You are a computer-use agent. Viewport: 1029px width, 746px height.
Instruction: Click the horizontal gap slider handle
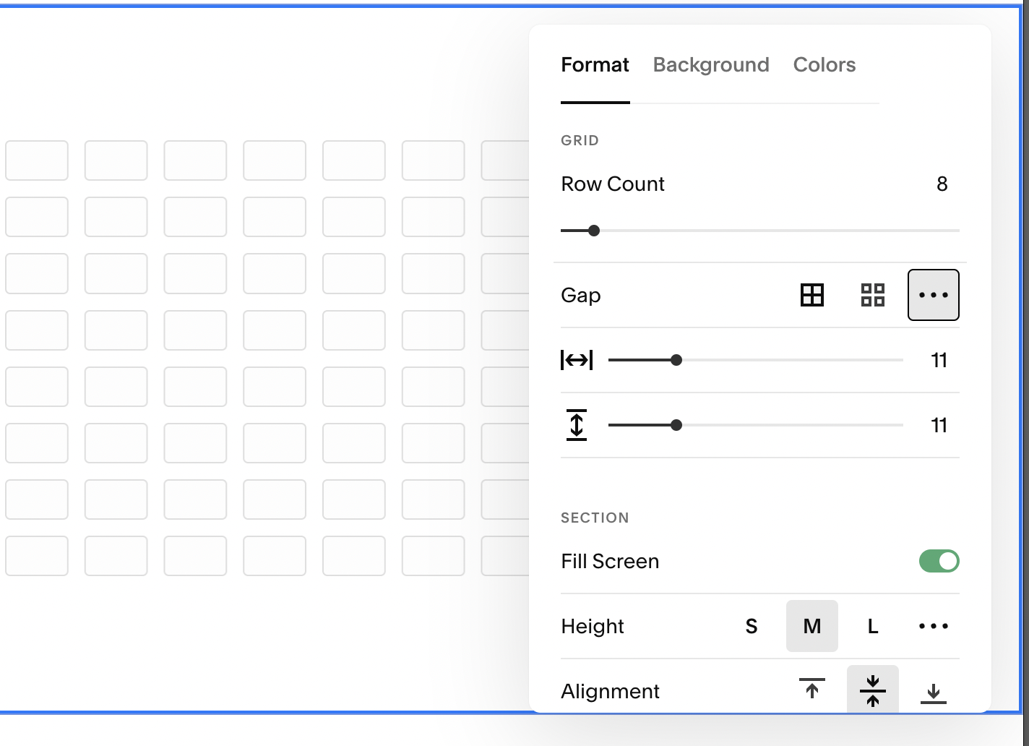pyautogui.click(x=676, y=359)
